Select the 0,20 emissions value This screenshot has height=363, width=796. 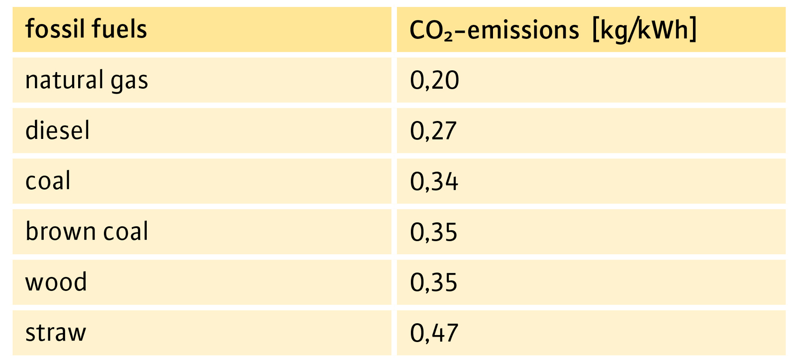pyautogui.click(x=434, y=81)
